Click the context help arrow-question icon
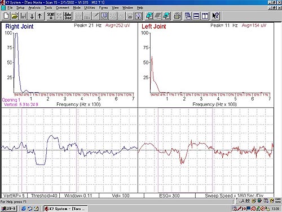282x212 pixels. [x=215, y=16]
